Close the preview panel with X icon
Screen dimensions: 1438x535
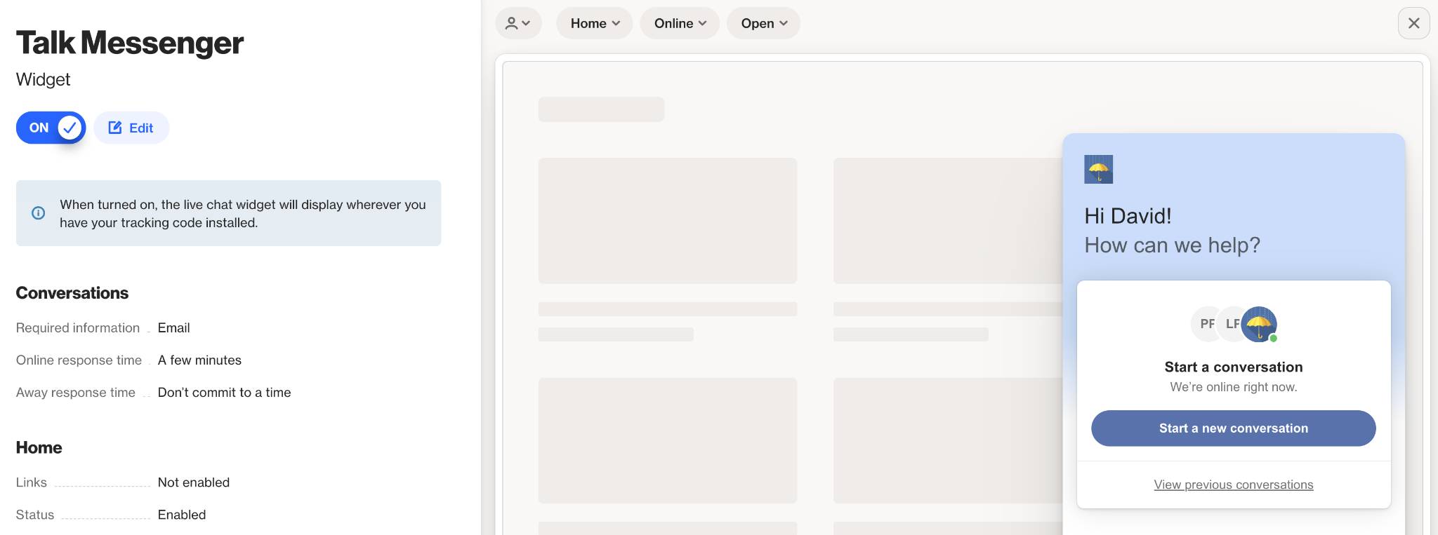pos(1413,23)
